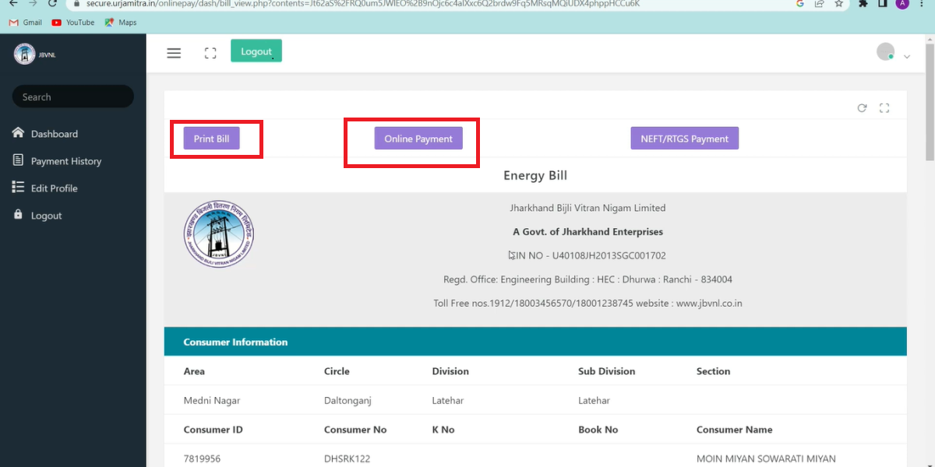935x467 pixels.
Task: Click the fullscreen icon beside the hamburger menu
Action: click(210, 53)
